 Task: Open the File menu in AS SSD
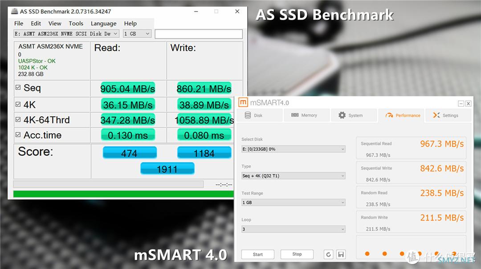pos(19,23)
